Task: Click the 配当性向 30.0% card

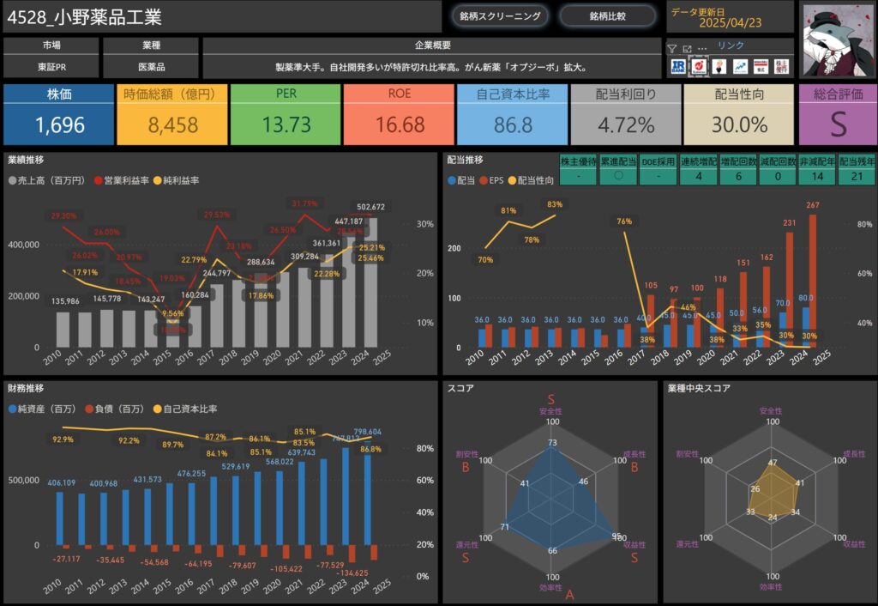Action: [739, 114]
